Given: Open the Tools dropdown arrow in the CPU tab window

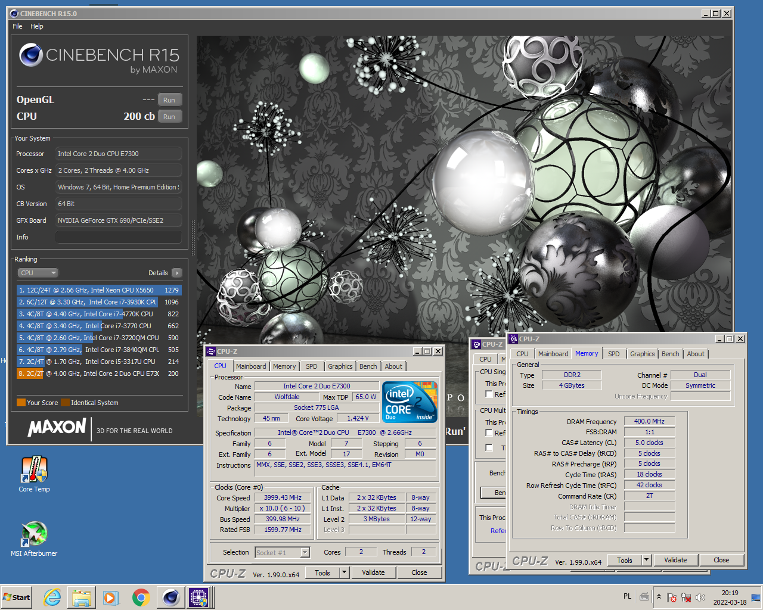Looking at the screenshot, I should click(344, 572).
